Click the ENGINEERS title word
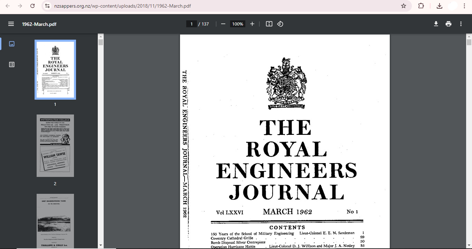Screen dimensions: 472x249 [287, 171]
